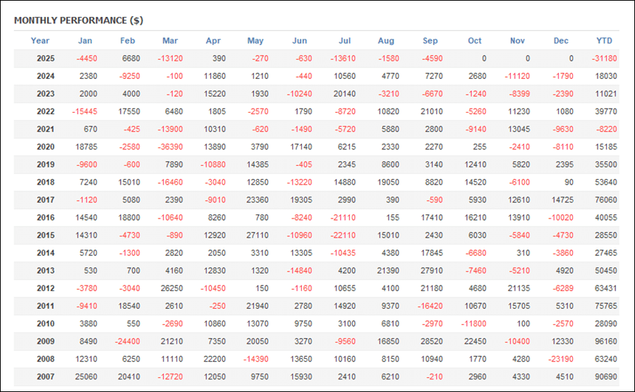This screenshot has height=392, width=635.
Task: Click the 2022 January value -15445
Action: tap(86, 111)
